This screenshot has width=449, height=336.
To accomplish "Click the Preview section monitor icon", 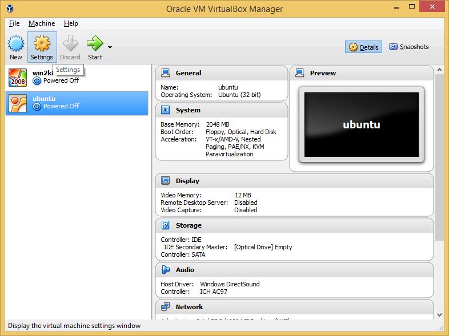I will click(x=299, y=73).
